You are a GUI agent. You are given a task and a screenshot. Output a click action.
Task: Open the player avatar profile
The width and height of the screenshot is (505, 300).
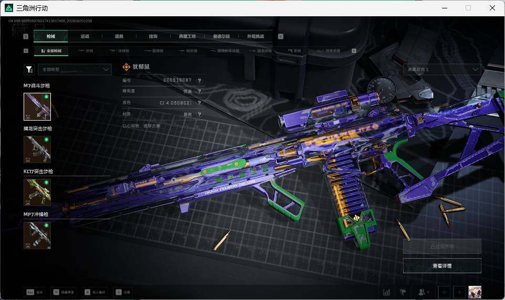tap(475, 292)
